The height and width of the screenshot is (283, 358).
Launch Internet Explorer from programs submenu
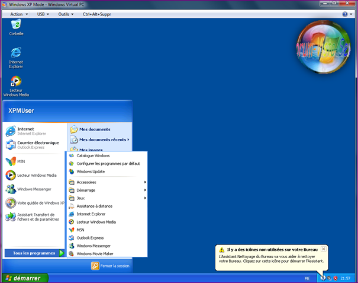(107, 214)
